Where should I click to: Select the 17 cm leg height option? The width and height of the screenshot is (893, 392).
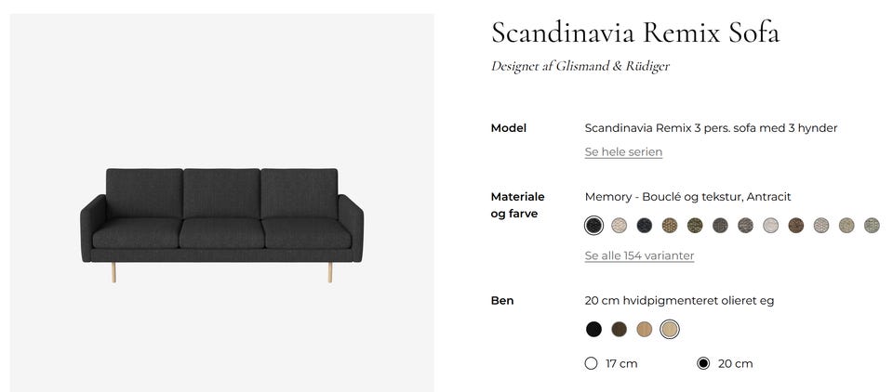591,363
